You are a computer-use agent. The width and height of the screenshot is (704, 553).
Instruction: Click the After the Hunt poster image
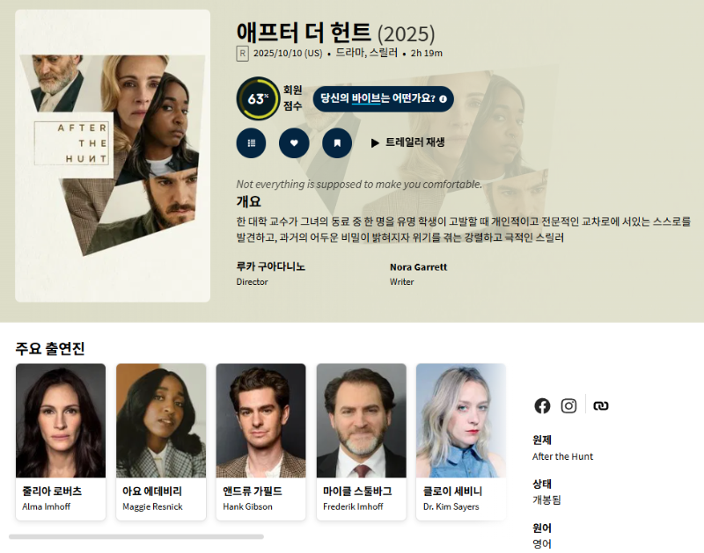[x=113, y=156]
